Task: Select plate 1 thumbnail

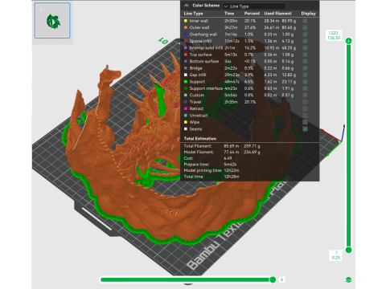Action: (x=52, y=21)
